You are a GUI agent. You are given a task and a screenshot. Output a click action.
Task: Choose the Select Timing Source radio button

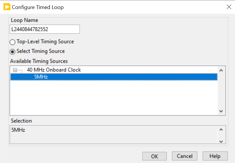point(13,52)
